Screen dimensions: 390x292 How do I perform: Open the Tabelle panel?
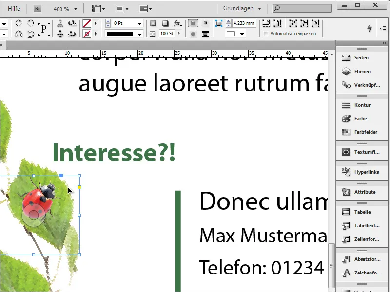pos(362,212)
